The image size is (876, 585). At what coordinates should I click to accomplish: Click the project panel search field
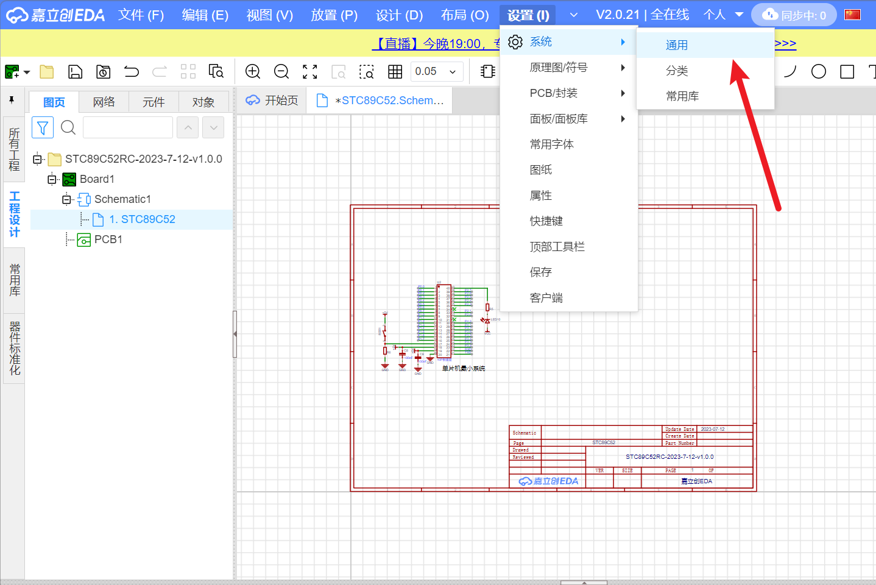pyautogui.click(x=128, y=127)
